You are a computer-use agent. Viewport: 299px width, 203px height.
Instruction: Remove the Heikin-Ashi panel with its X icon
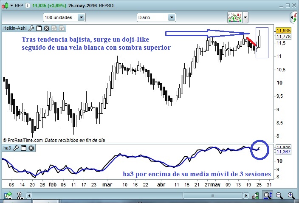(47, 28)
